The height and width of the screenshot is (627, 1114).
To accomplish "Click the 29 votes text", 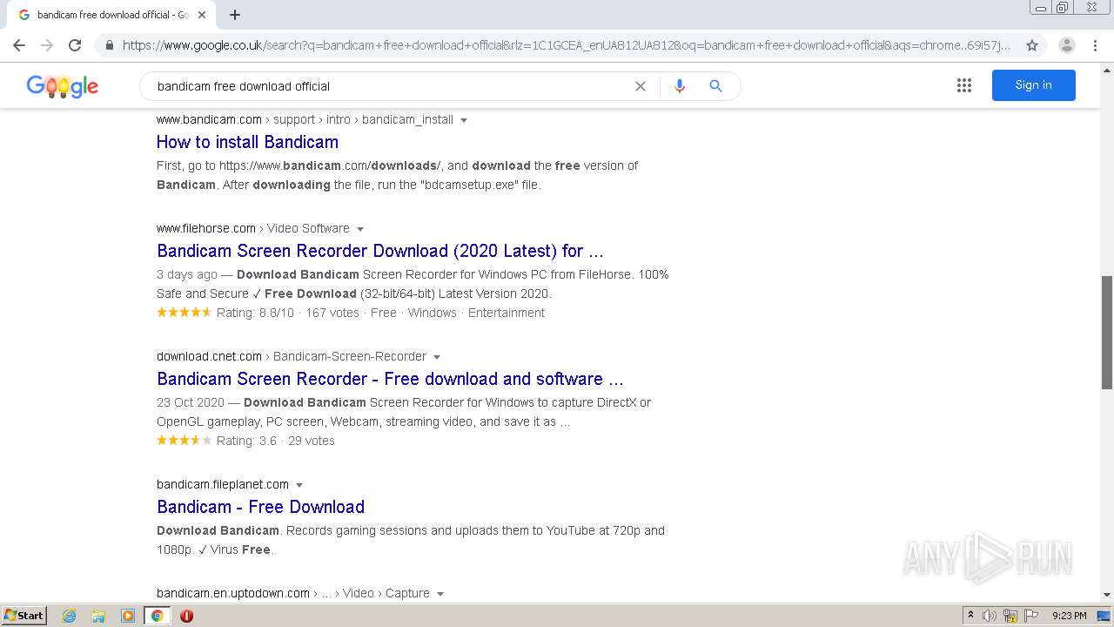I will point(312,441).
